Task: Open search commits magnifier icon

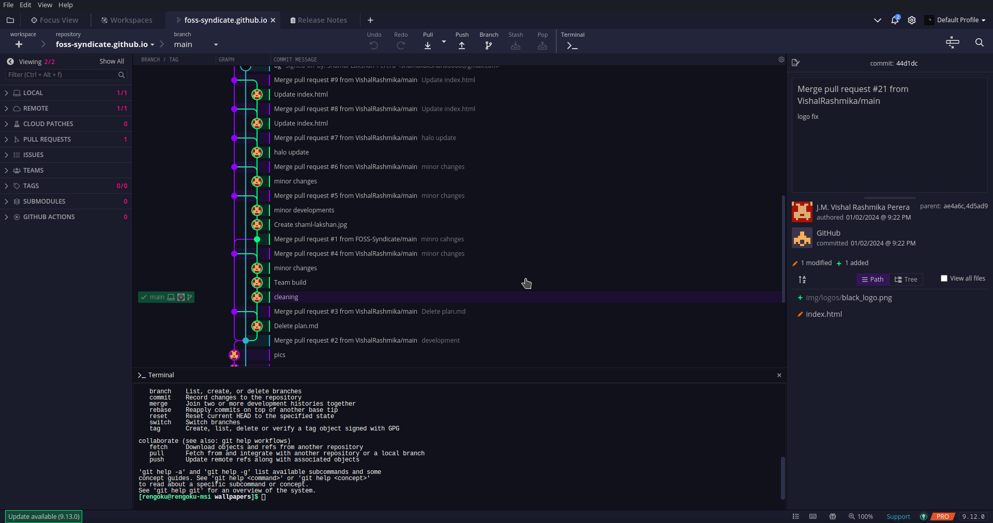Action: [979, 42]
